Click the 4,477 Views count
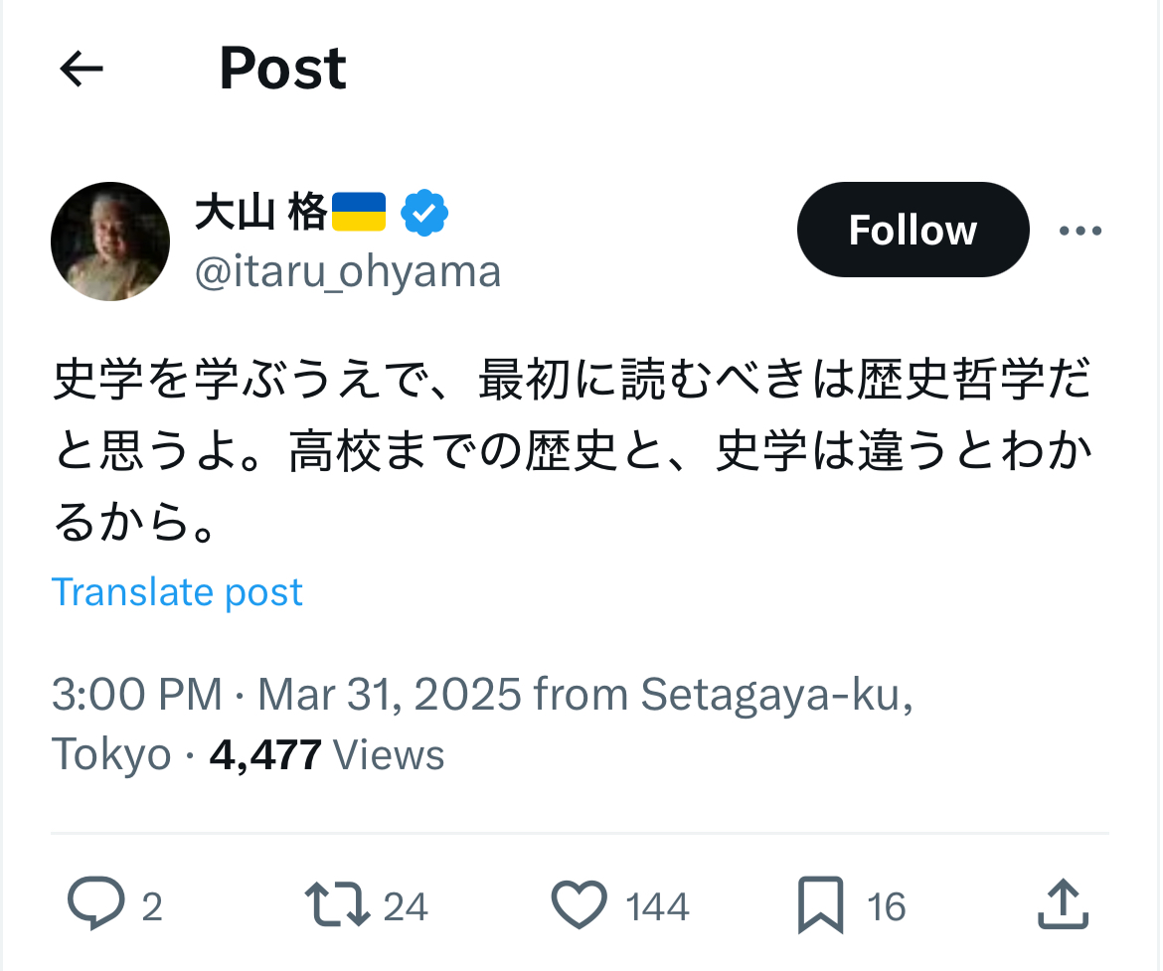1163x971 pixels. pos(327,755)
